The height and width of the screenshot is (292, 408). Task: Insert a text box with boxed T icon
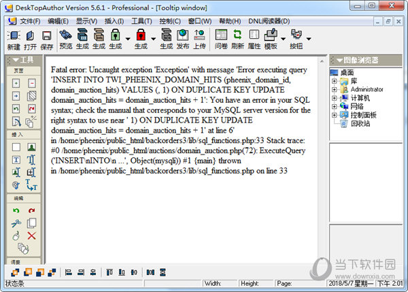pyautogui.click(x=16, y=160)
